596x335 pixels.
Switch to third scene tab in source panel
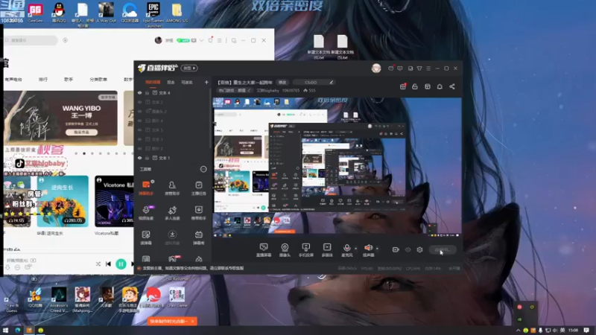(187, 83)
